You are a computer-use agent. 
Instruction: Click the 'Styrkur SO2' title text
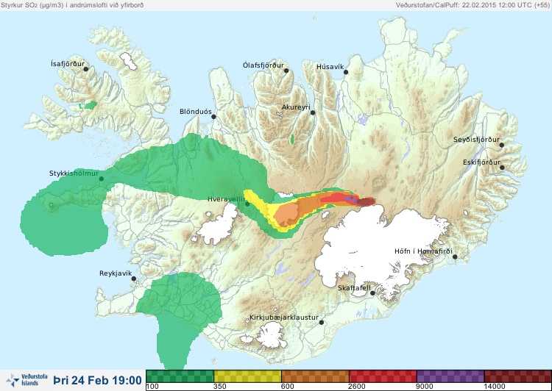(x=71, y=5)
